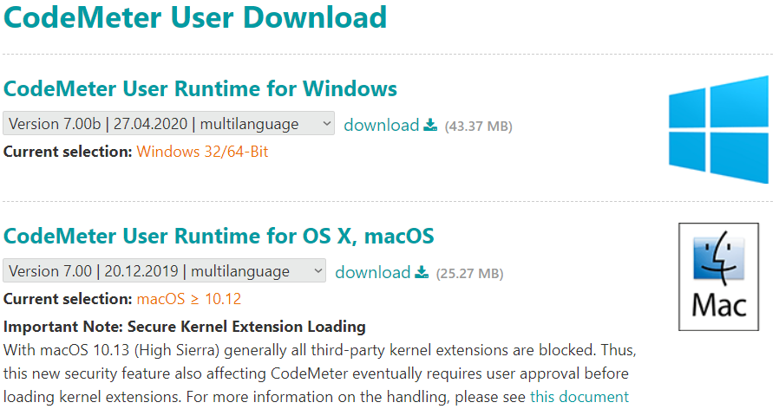Screen dimensions: 779x409
Task: Click the "CodeMeter User Runtime for OS X, macOS" heading
Action: coord(219,236)
